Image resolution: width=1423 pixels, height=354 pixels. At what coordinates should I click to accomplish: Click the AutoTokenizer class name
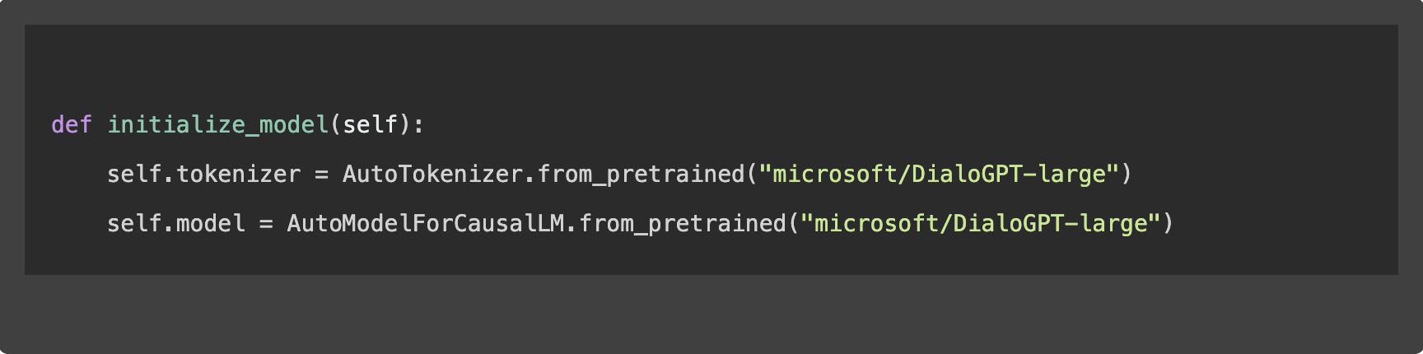(432, 174)
